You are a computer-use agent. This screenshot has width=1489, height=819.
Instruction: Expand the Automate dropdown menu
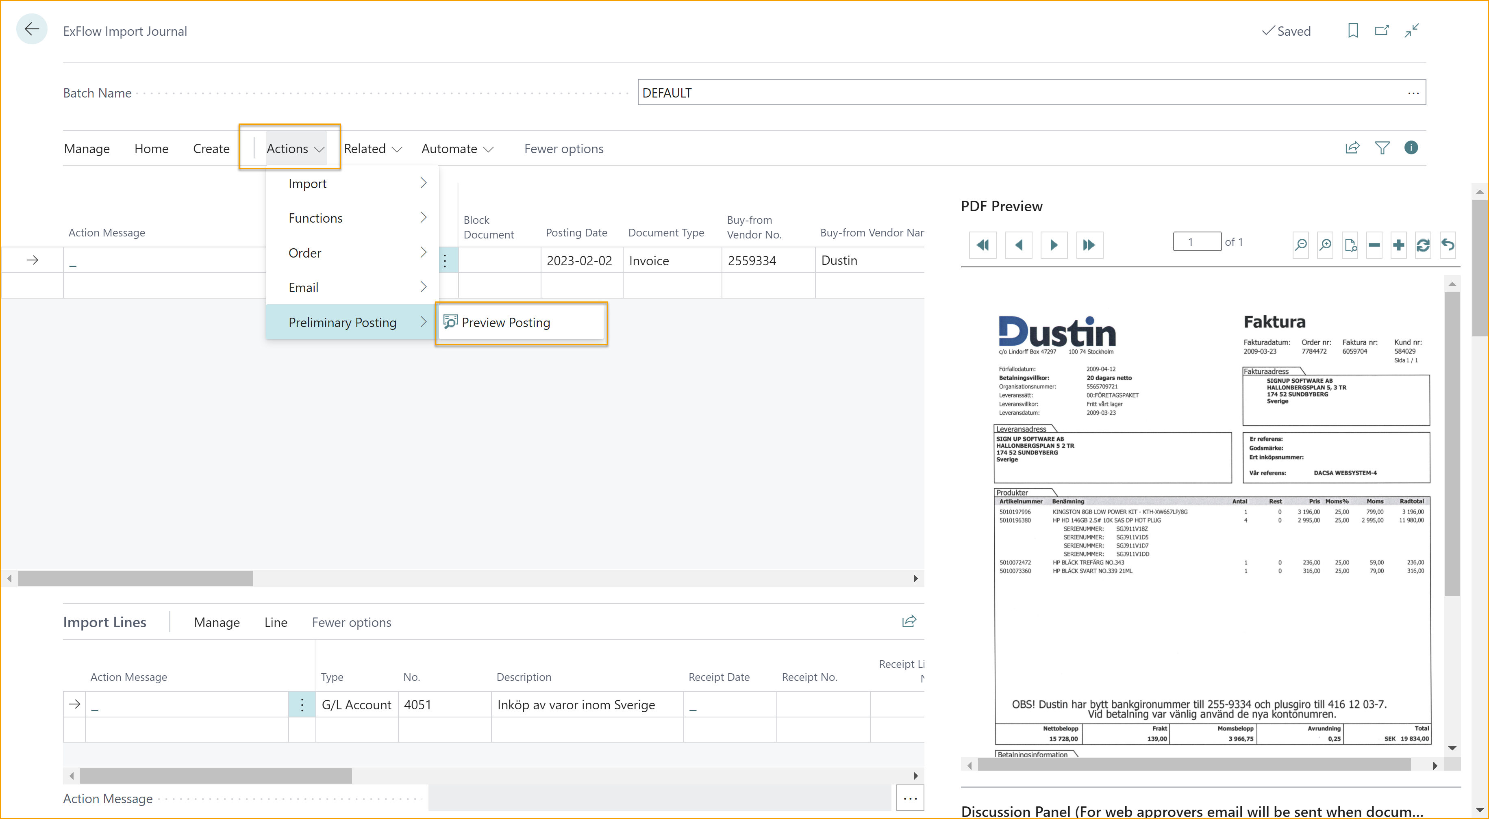[x=456, y=149]
